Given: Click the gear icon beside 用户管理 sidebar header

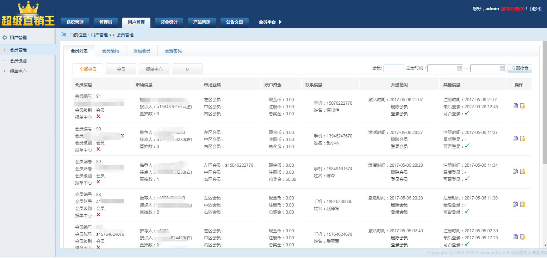Looking at the screenshot, I should click(x=4, y=37).
